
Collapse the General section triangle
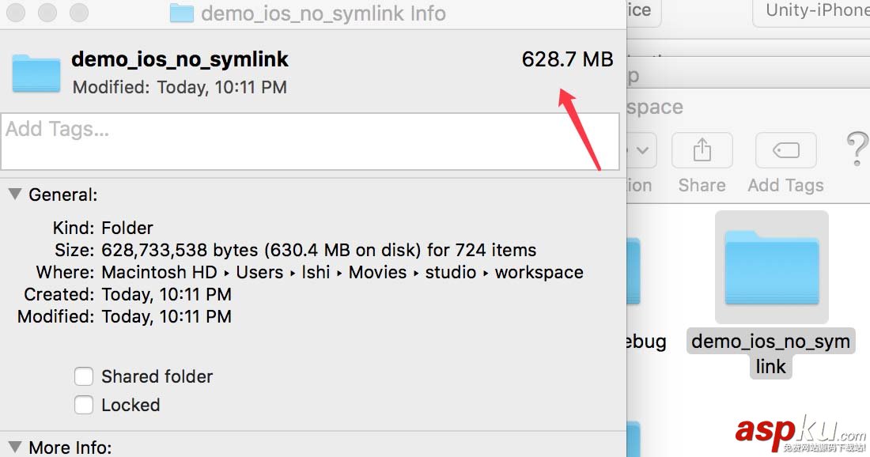(14, 194)
